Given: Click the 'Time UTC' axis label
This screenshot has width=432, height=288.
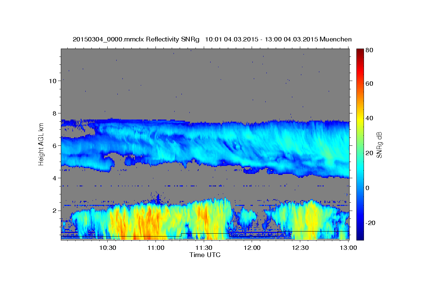Looking at the screenshot, I should 205,255.
